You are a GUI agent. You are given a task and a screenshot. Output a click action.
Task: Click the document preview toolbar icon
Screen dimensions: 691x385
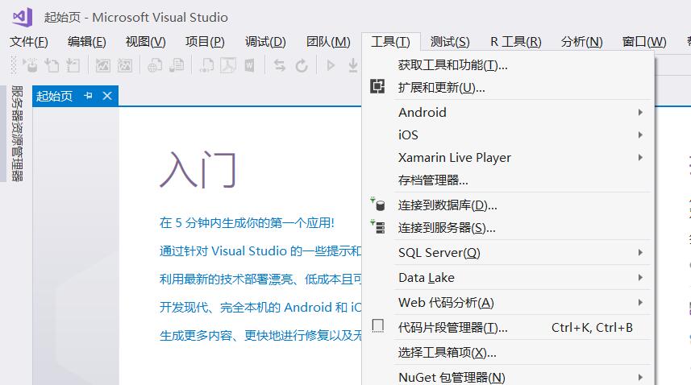click(x=206, y=65)
